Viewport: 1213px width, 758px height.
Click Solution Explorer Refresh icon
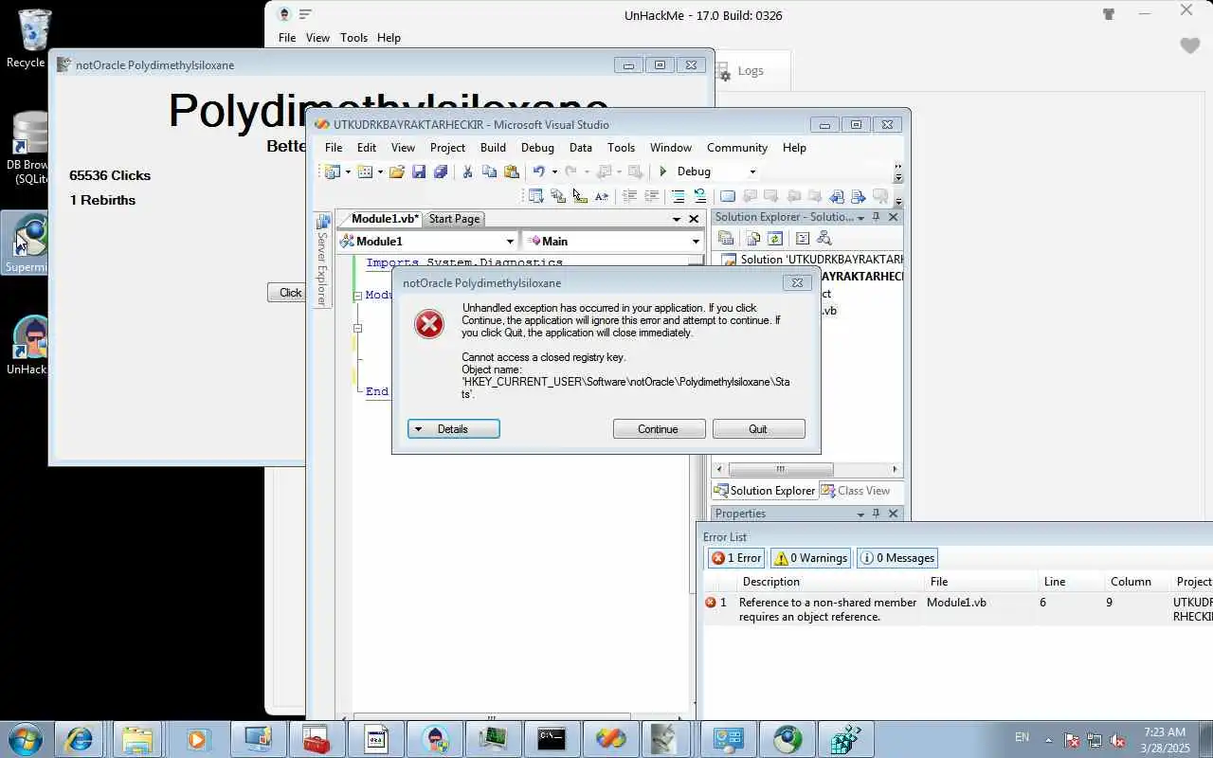pos(775,238)
